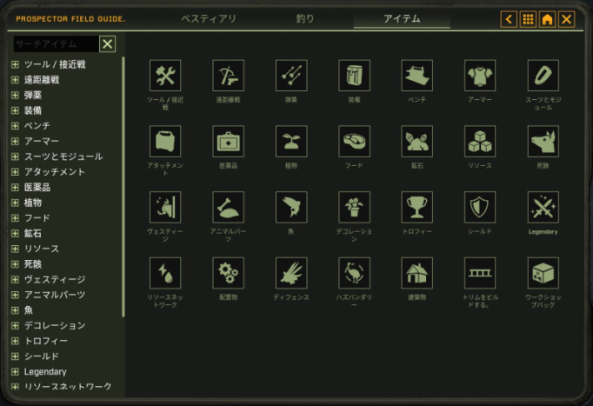Screen dimensions: 593x406
Task: Switch to the ベスティアリ tab
Action: click(x=209, y=18)
